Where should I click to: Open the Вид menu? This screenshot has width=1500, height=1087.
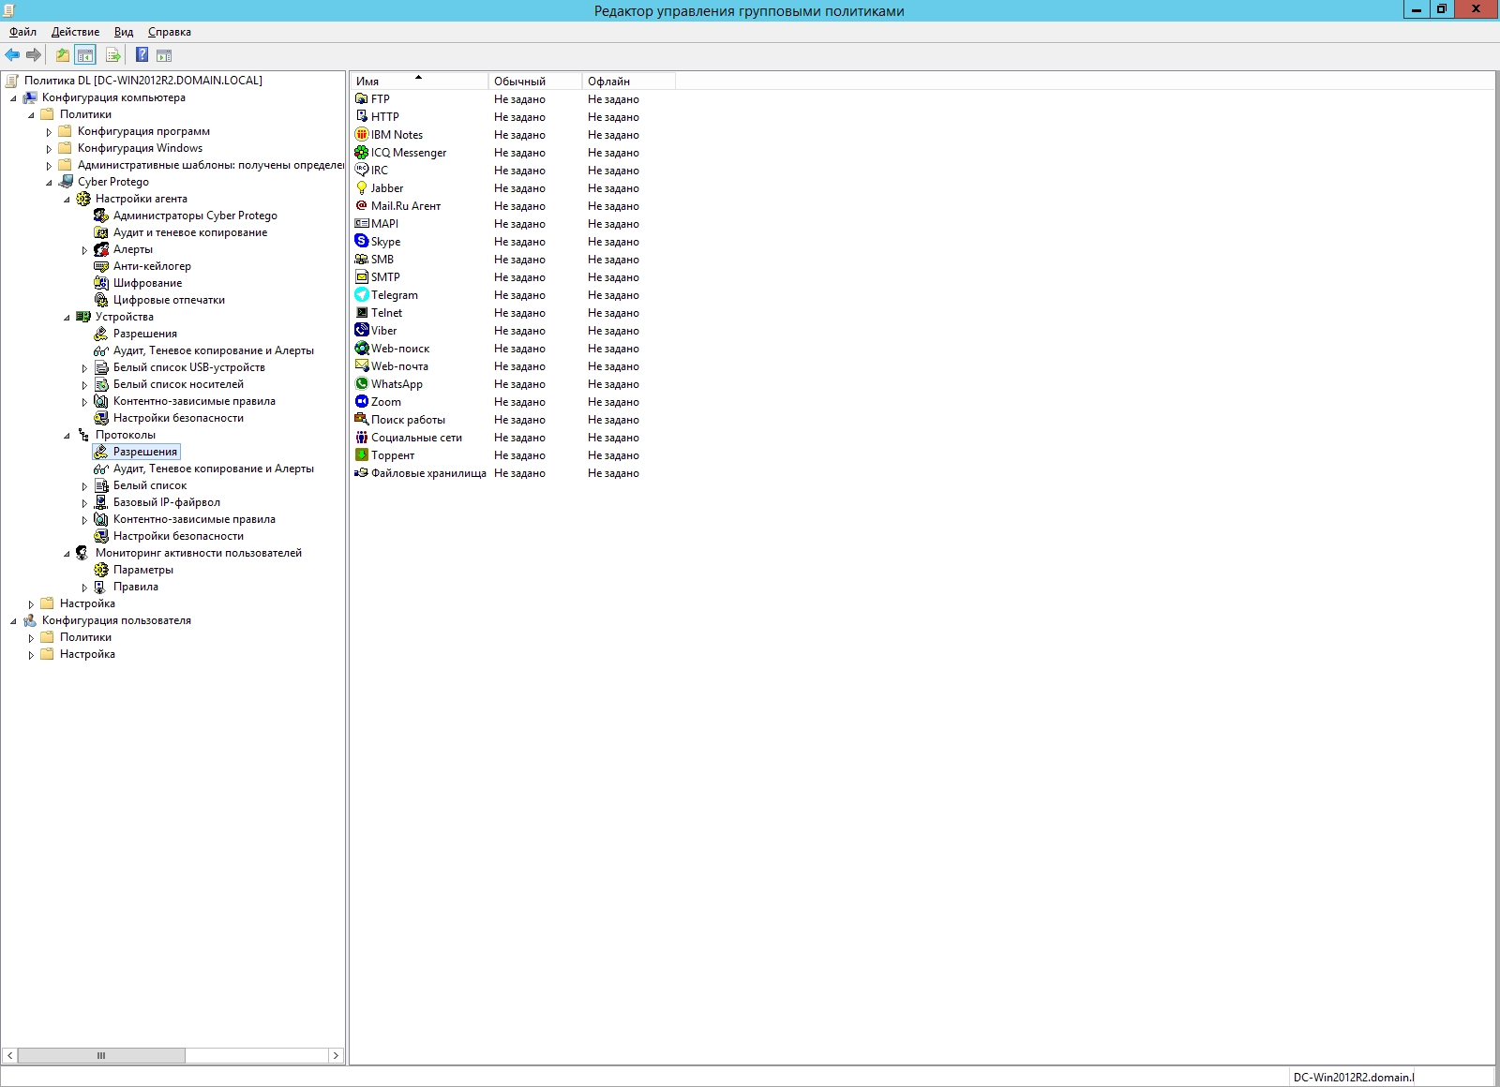tap(124, 32)
